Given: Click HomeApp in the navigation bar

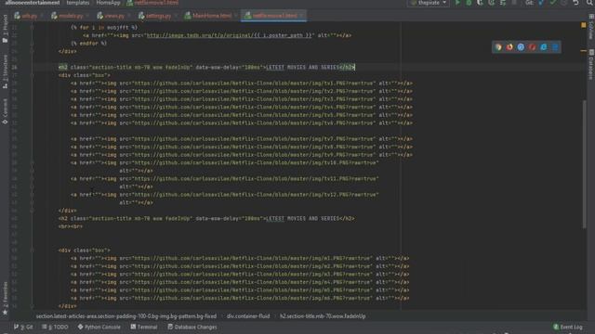Looking at the screenshot, I should (108, 3).
